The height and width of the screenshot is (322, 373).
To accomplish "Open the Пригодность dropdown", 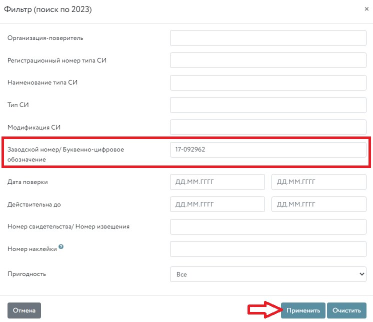I will pyautogui.click(x=268, y=274).
